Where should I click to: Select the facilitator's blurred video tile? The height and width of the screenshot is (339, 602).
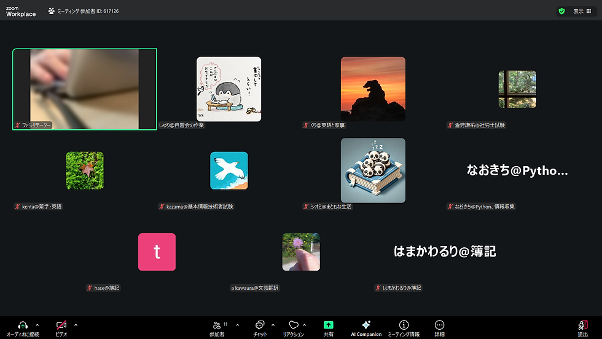click(85, 89)
